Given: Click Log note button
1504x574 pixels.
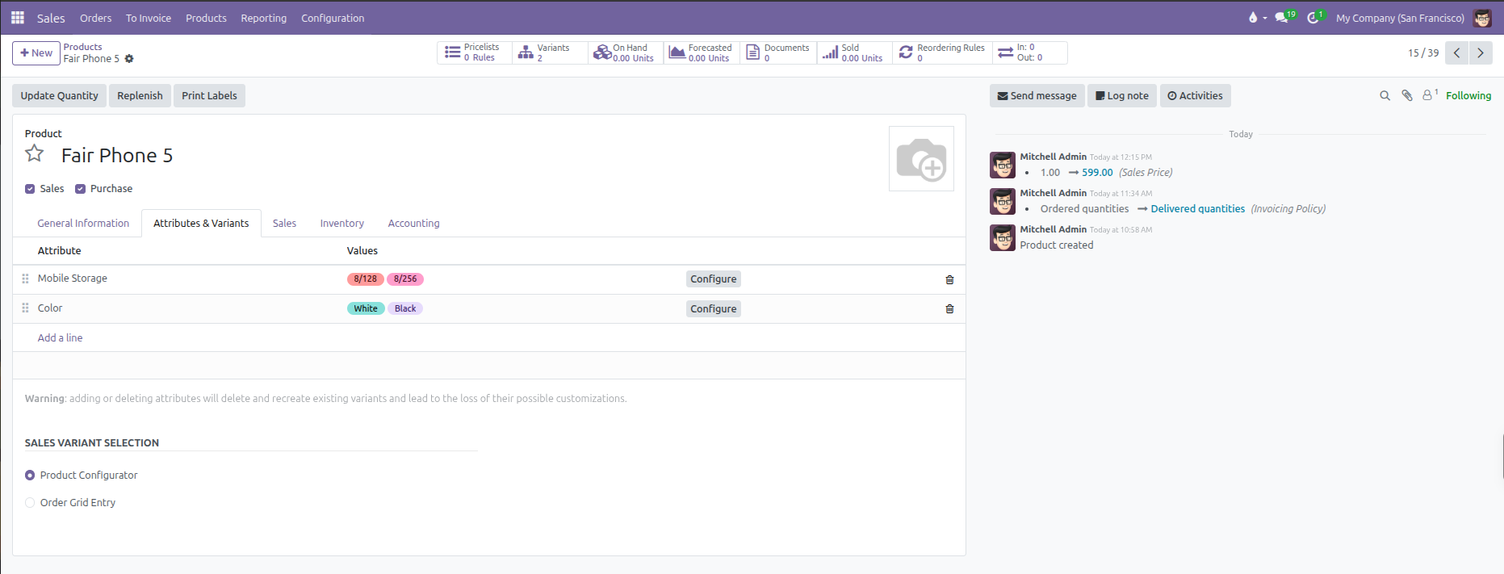Looking at the screenshot, I should click(1122, 95).
